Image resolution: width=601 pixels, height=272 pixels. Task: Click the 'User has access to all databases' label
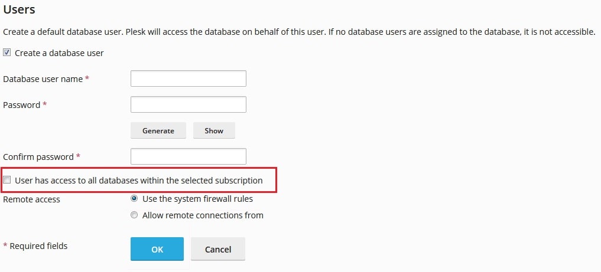[139, 180]
